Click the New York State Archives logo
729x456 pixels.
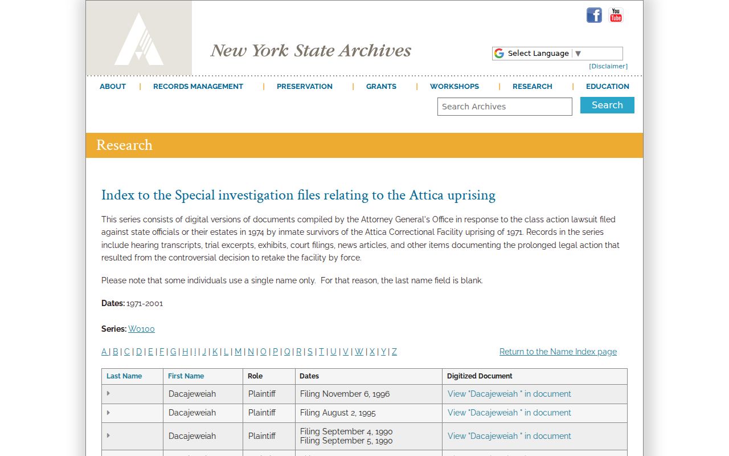[x=139, y=38]
